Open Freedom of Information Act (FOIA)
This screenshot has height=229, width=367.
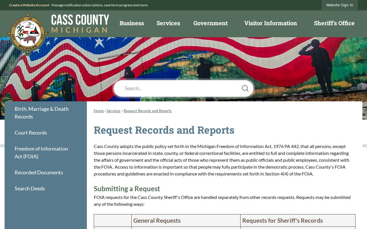point(46,153)
